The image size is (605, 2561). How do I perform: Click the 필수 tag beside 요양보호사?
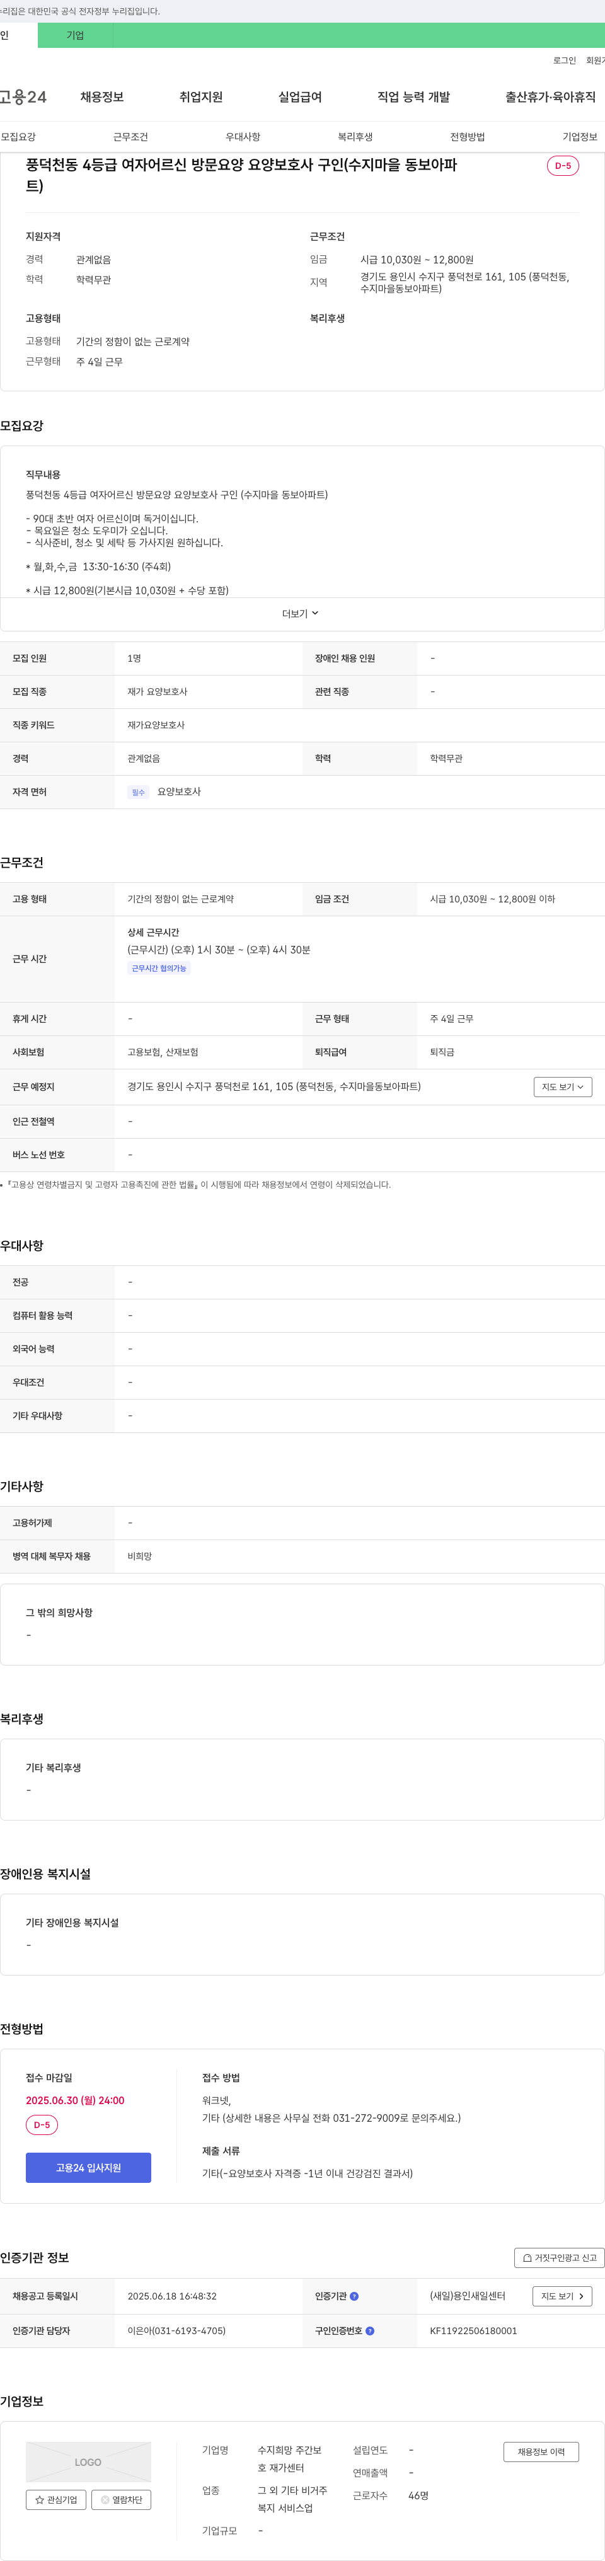point(138,792)
